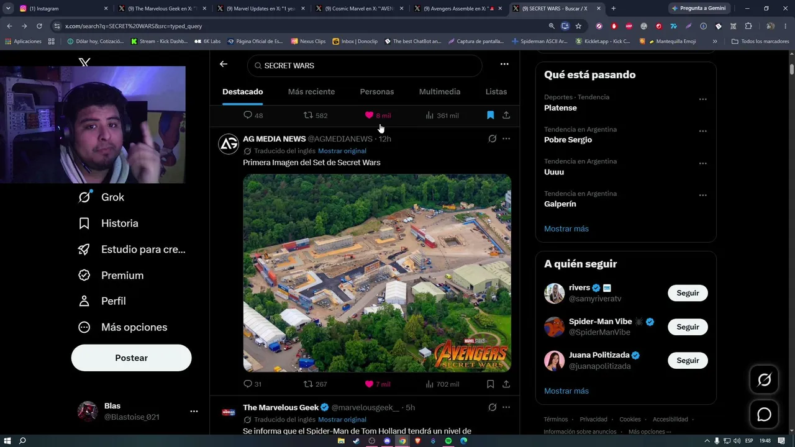The width and height of the screenshot is (795, 447).
Task: Remove bookmark from the post with 8 mil likes
Action: pos(490,115)
